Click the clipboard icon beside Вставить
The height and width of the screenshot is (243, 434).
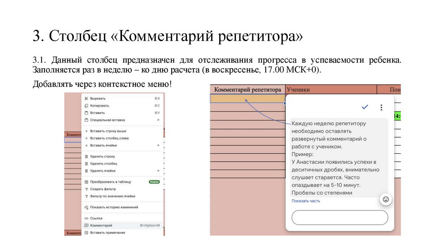(x=86, y=113)
